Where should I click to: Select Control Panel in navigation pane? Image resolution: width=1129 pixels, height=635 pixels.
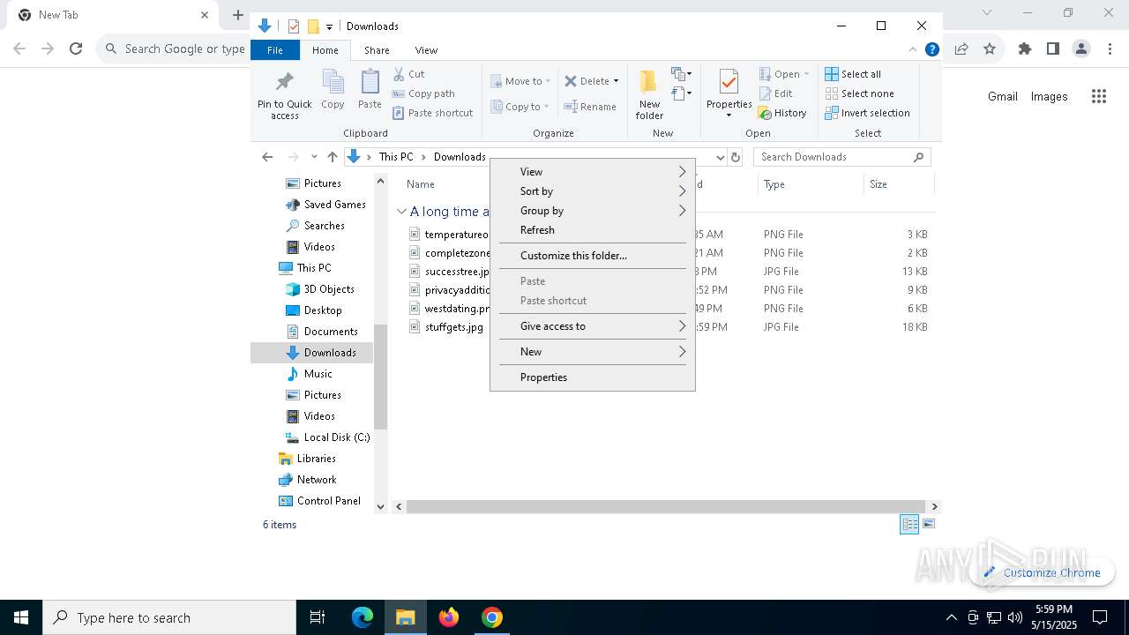319,501
